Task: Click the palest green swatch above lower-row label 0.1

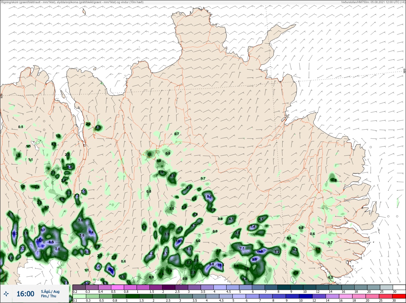Action: click(x=79, y=297)
